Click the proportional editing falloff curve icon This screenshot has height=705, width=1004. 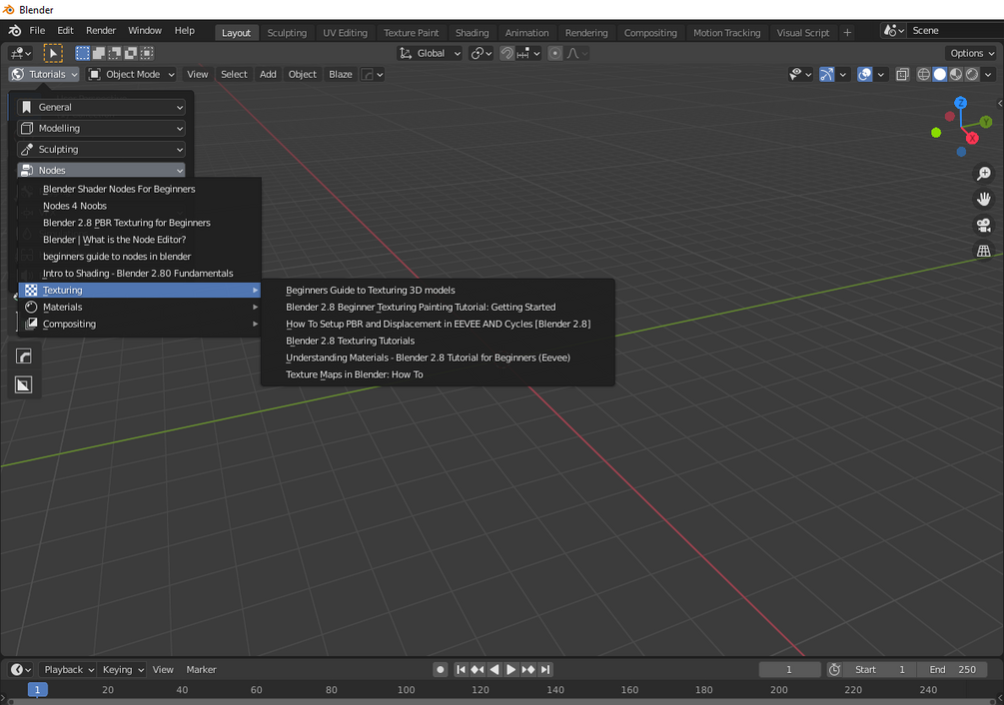(x=576, y=53)
